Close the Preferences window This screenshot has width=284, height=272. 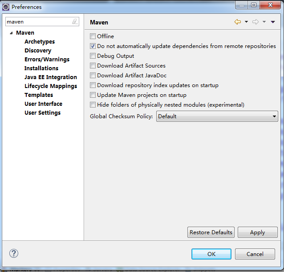[270, 5]
